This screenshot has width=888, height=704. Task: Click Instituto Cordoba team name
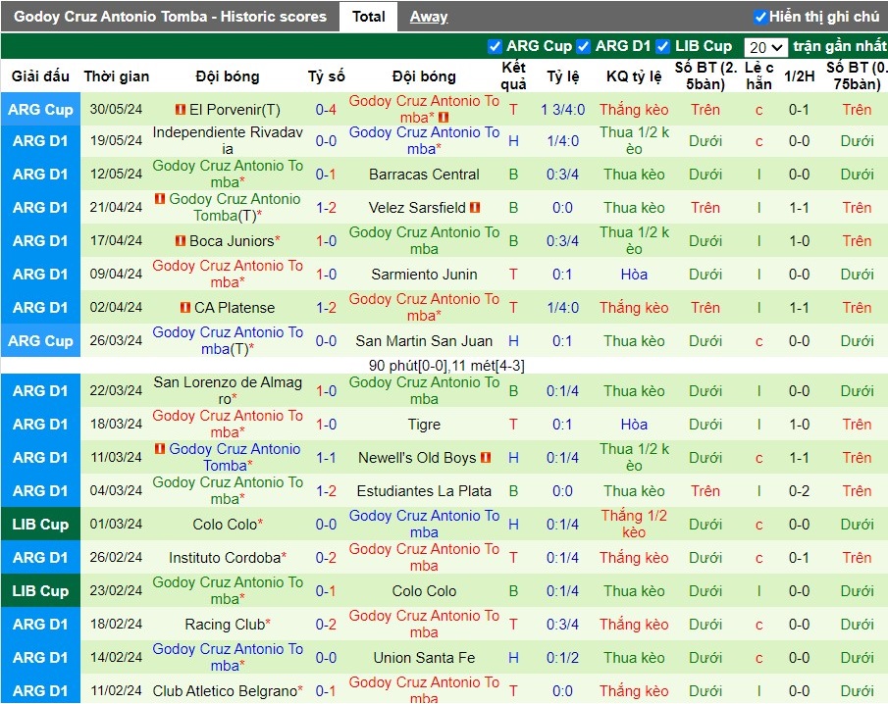[x=227, y=558]
